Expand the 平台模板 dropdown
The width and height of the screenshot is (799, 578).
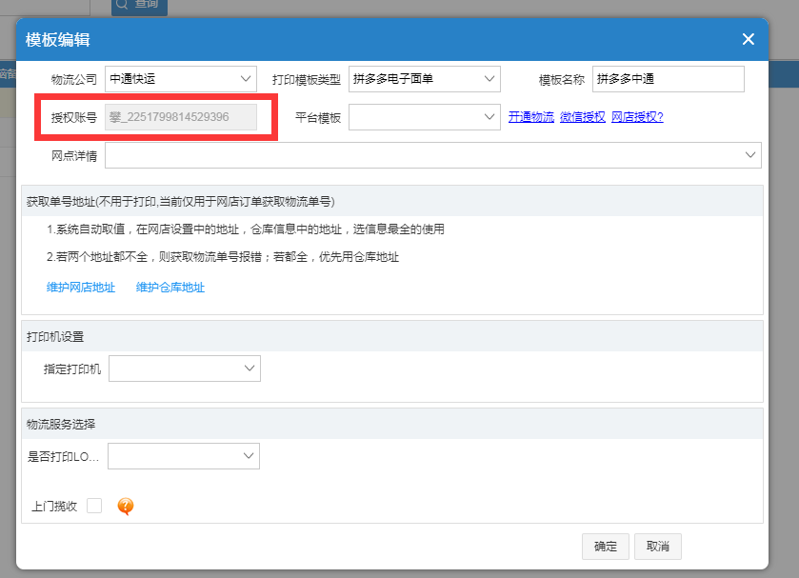pos(425,117)
